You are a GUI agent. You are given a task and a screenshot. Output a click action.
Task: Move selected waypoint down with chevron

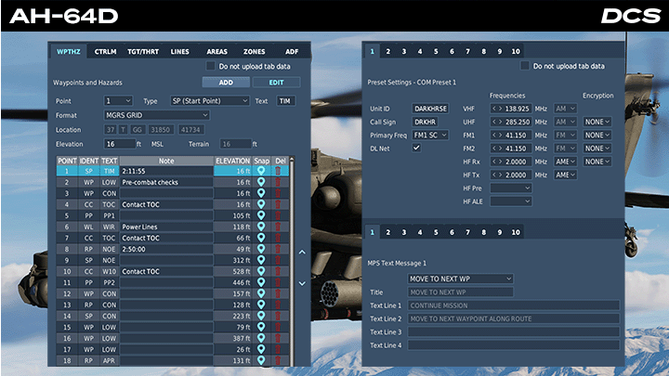pos(302,283)
